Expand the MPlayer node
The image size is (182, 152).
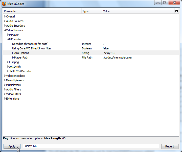coord(8,35)
